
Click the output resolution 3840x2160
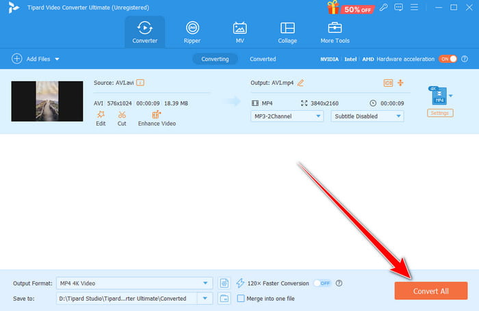[x=324, y=103]
